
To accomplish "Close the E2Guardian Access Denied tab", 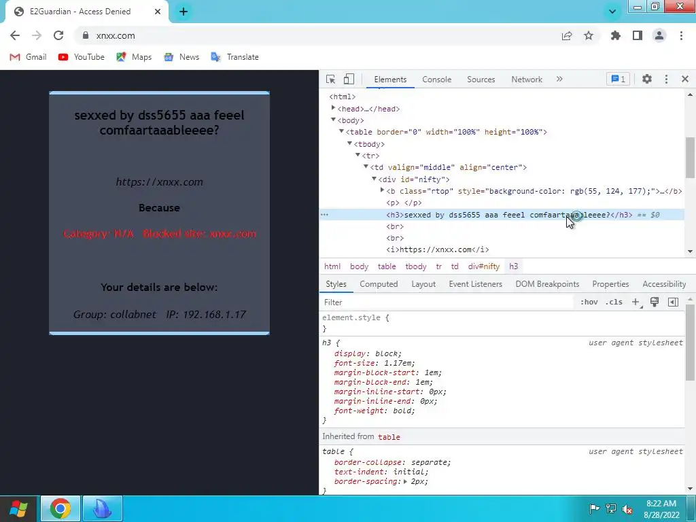I will 158,12.
